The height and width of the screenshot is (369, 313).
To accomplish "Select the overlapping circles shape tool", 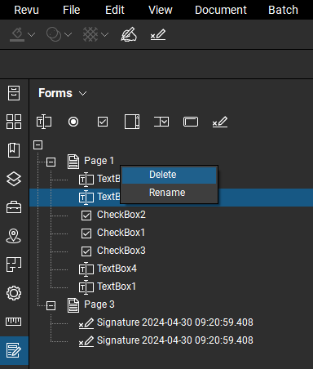I will [54, 34].
